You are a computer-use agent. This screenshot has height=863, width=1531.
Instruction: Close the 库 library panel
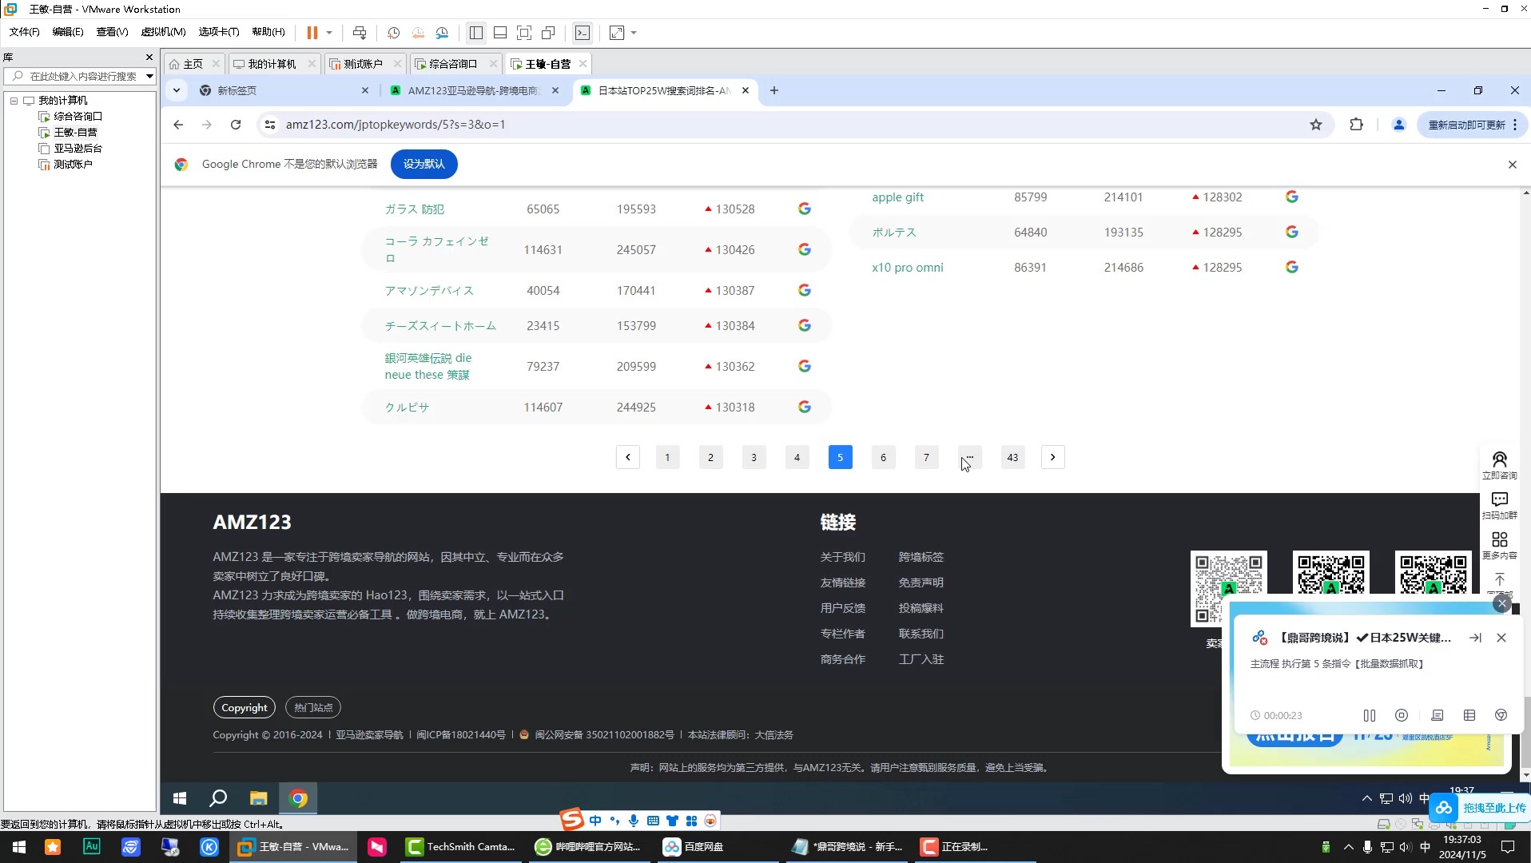tap(149, 58)
